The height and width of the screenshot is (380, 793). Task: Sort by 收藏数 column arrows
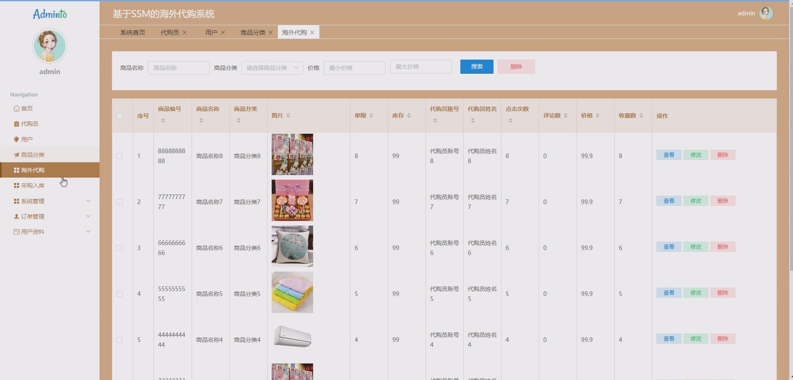click(x=641, y=116)
